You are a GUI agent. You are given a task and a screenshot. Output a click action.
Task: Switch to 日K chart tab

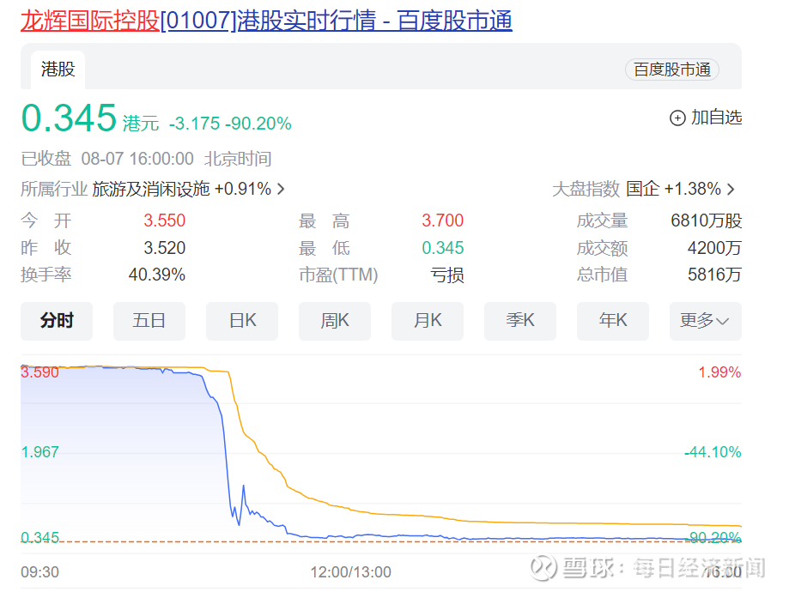(242, 321)
